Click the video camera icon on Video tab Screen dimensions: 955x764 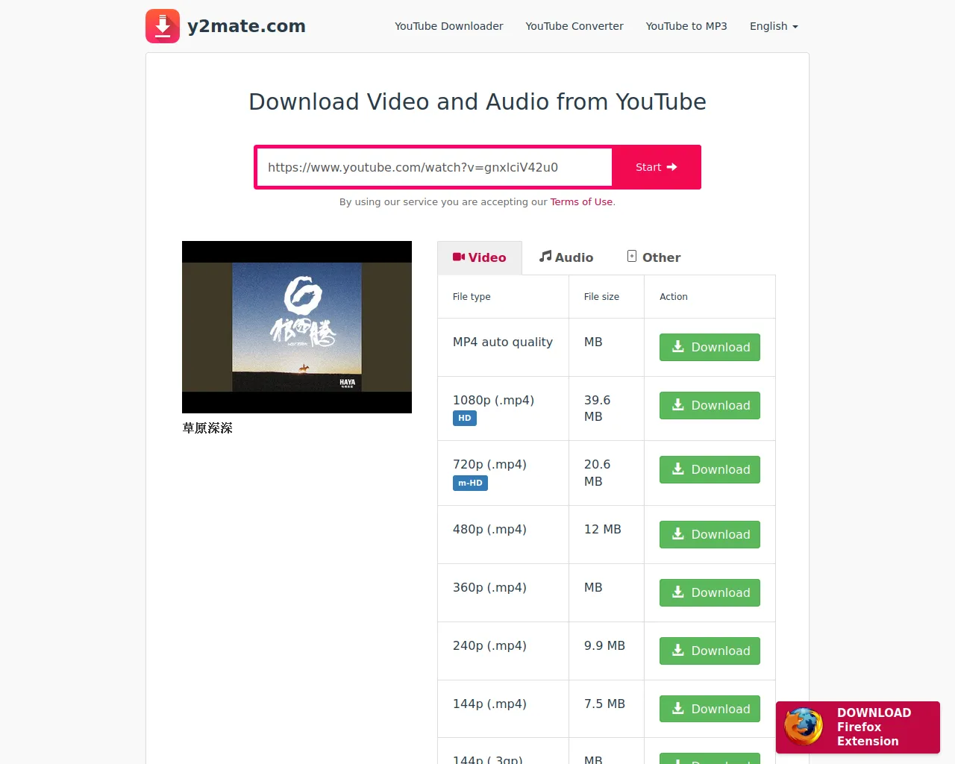click(x=459, y=257)
